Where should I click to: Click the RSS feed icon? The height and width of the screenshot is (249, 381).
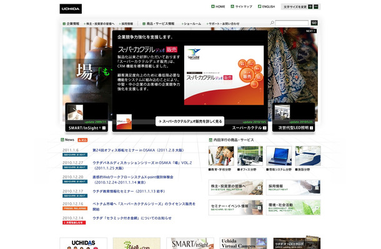[82, 140]
